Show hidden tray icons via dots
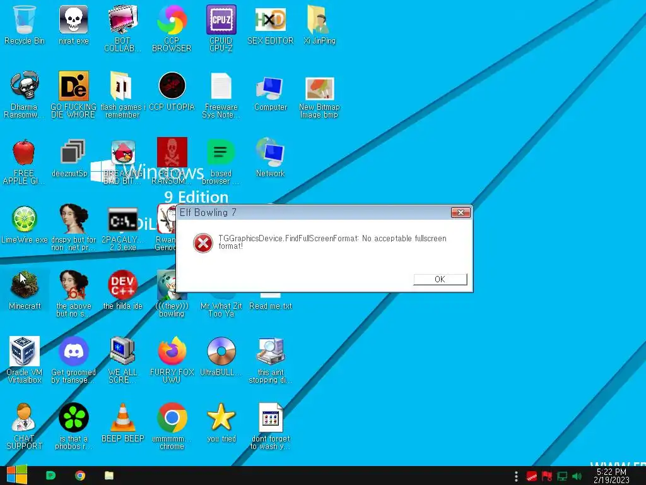This screenshot has height=485, width=646. pos(516,476)
